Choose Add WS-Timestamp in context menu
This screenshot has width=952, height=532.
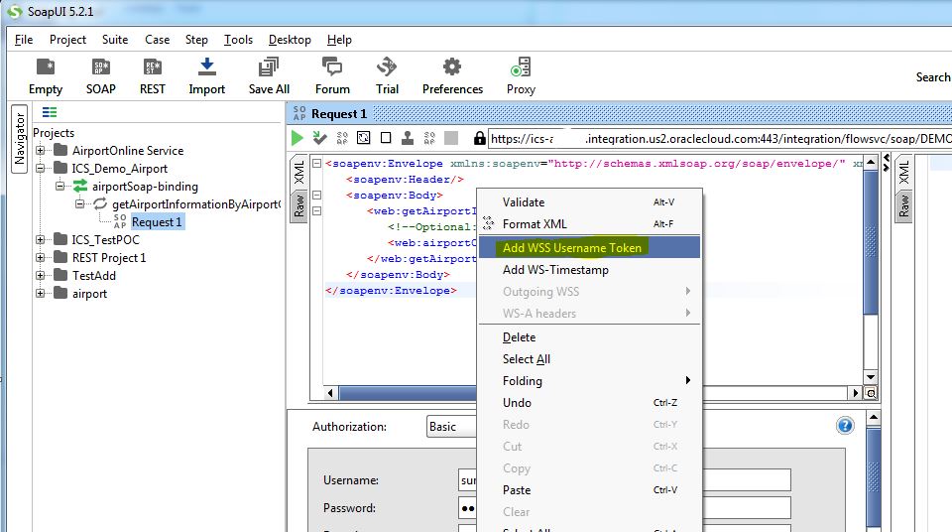pos(589,269)
